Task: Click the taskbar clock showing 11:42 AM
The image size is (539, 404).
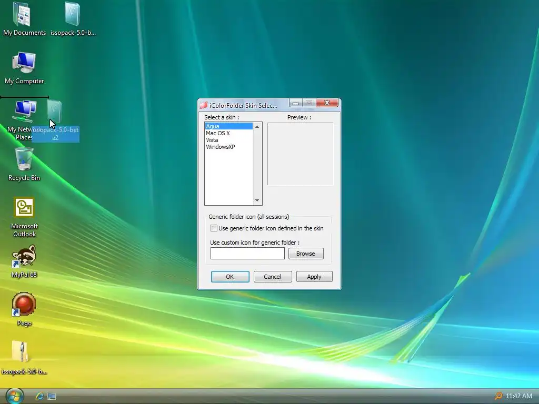Action: click(x=519, y=396)
